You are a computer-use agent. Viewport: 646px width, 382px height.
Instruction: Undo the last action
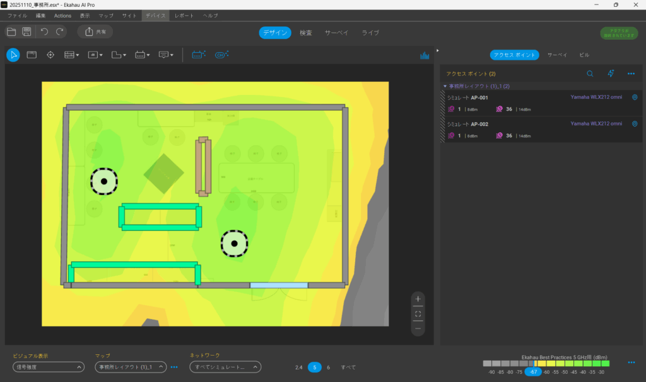tap(44, 31)
